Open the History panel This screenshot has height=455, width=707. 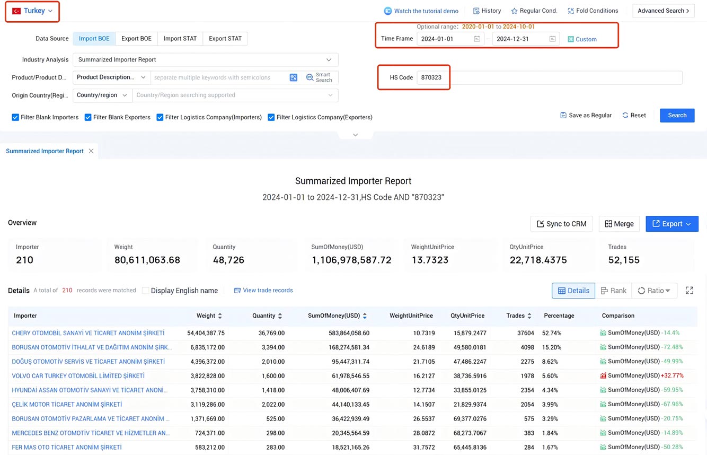pos(487,11)
